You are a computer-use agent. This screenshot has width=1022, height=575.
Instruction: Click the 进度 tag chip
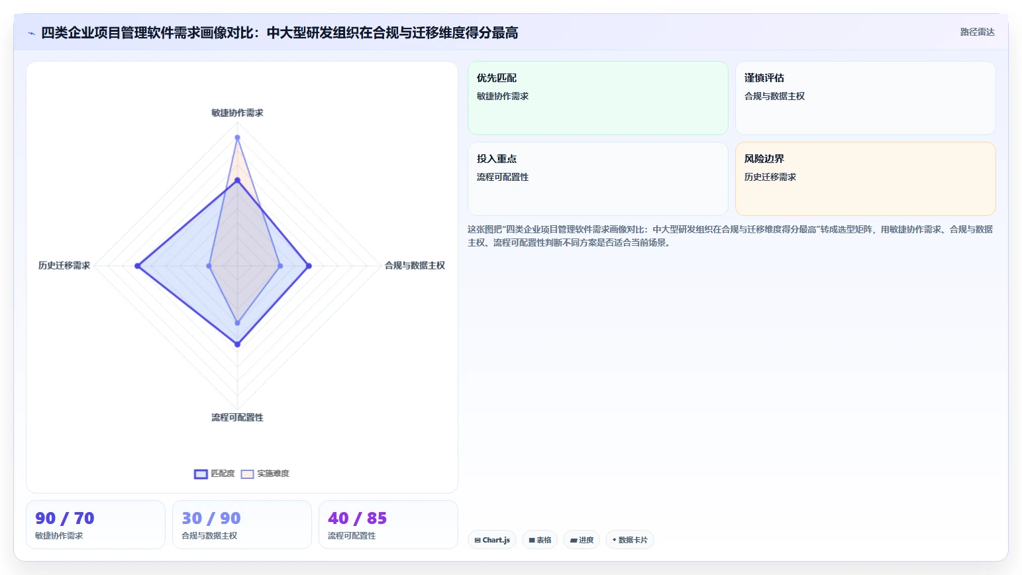click(x=582, y=540)
